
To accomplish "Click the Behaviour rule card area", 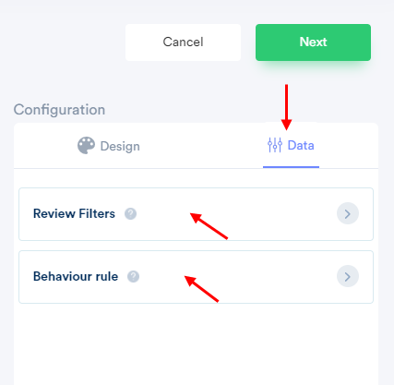I will [196, 277].
